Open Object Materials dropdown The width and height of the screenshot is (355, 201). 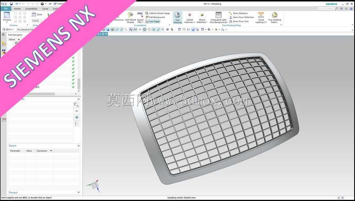pos(202,18)
